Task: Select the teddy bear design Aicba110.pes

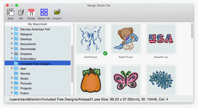Action: 126,39
